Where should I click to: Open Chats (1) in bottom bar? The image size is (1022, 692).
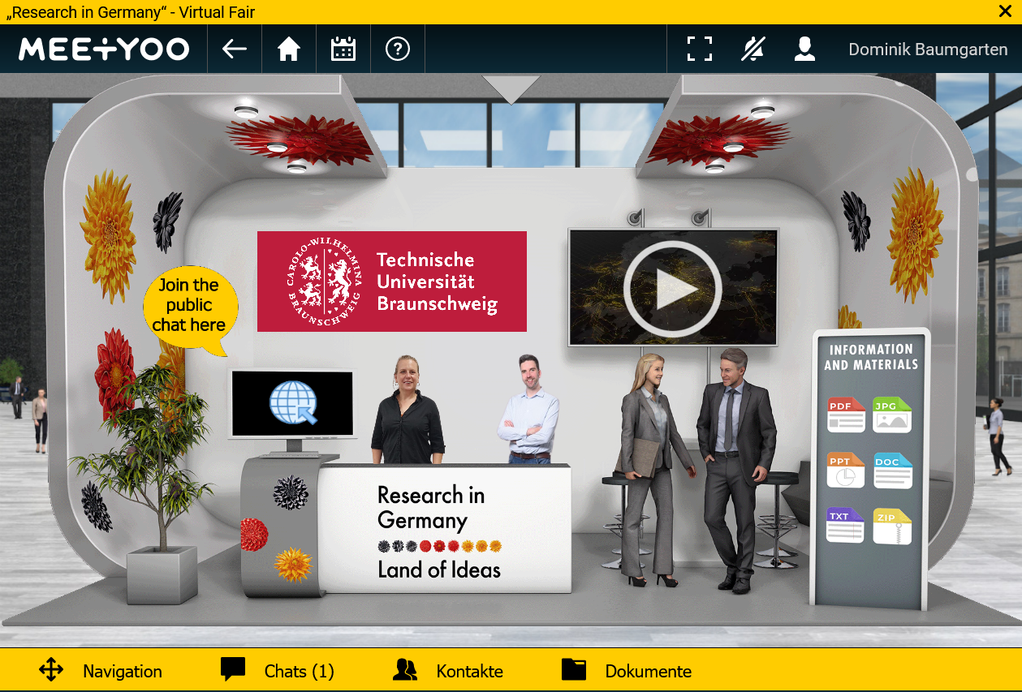click(299, 671)
